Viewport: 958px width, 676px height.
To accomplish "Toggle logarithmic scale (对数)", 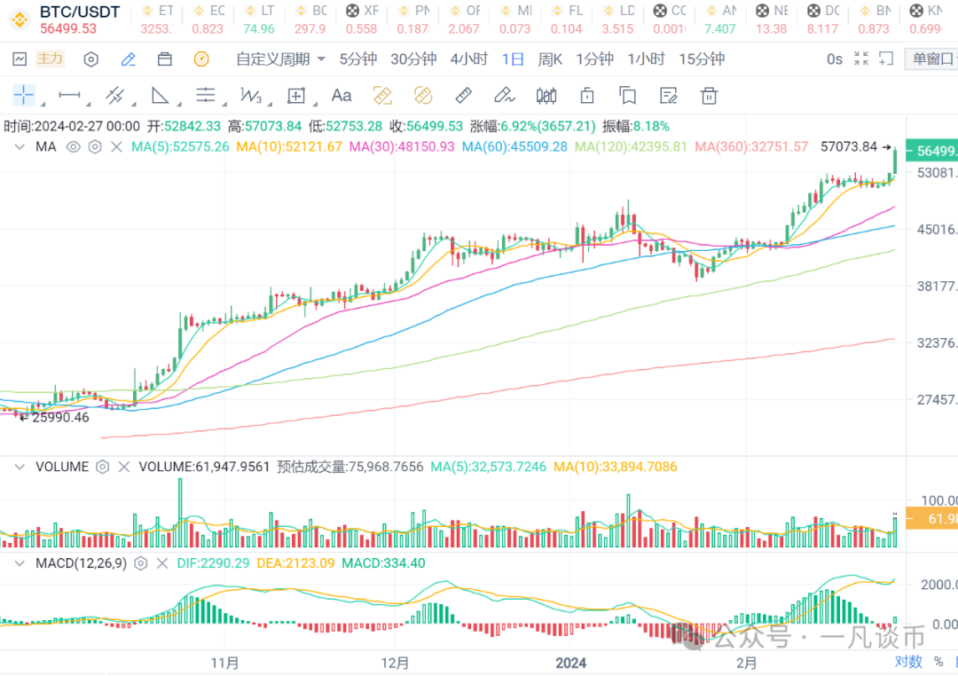I will 907,661.
